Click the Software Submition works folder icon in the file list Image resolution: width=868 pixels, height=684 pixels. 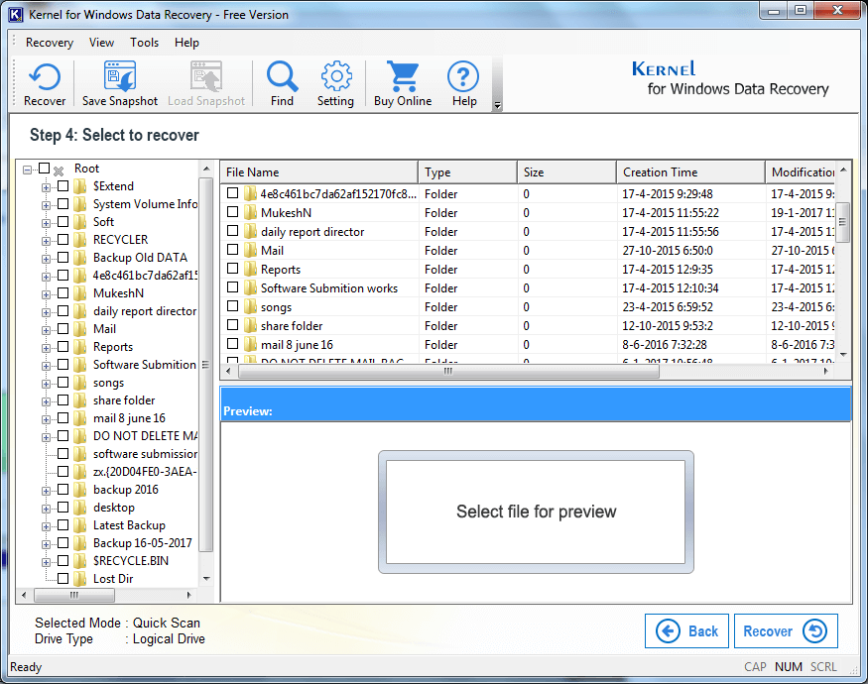[250, 287]
